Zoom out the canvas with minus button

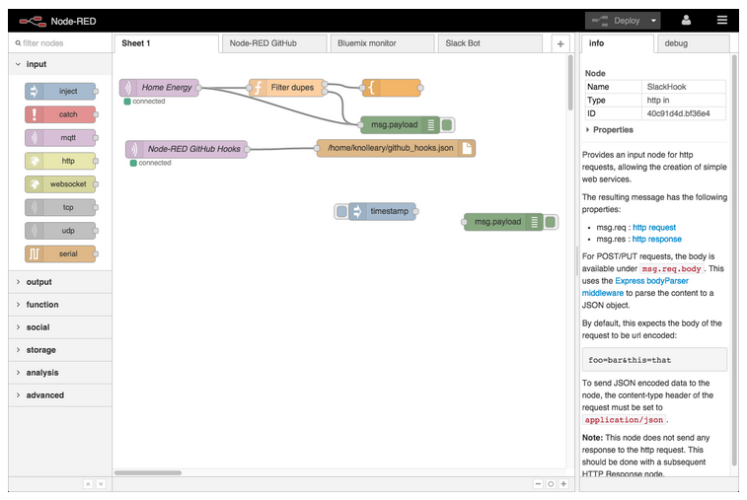tap(538, 484)
